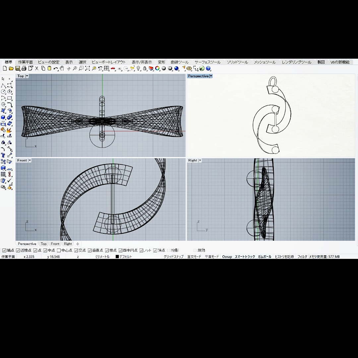
Task: Open the 曲線ツール toolbar tab
Action: tap(180, 62)
